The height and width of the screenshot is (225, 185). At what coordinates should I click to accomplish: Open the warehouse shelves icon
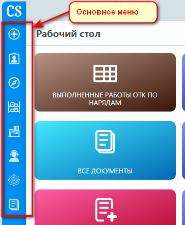point(14,107)
